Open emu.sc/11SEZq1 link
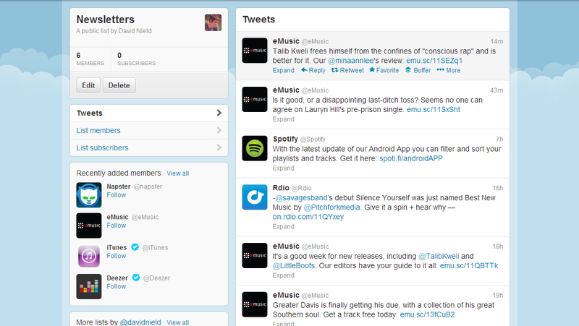 click(x=434, y=61)
